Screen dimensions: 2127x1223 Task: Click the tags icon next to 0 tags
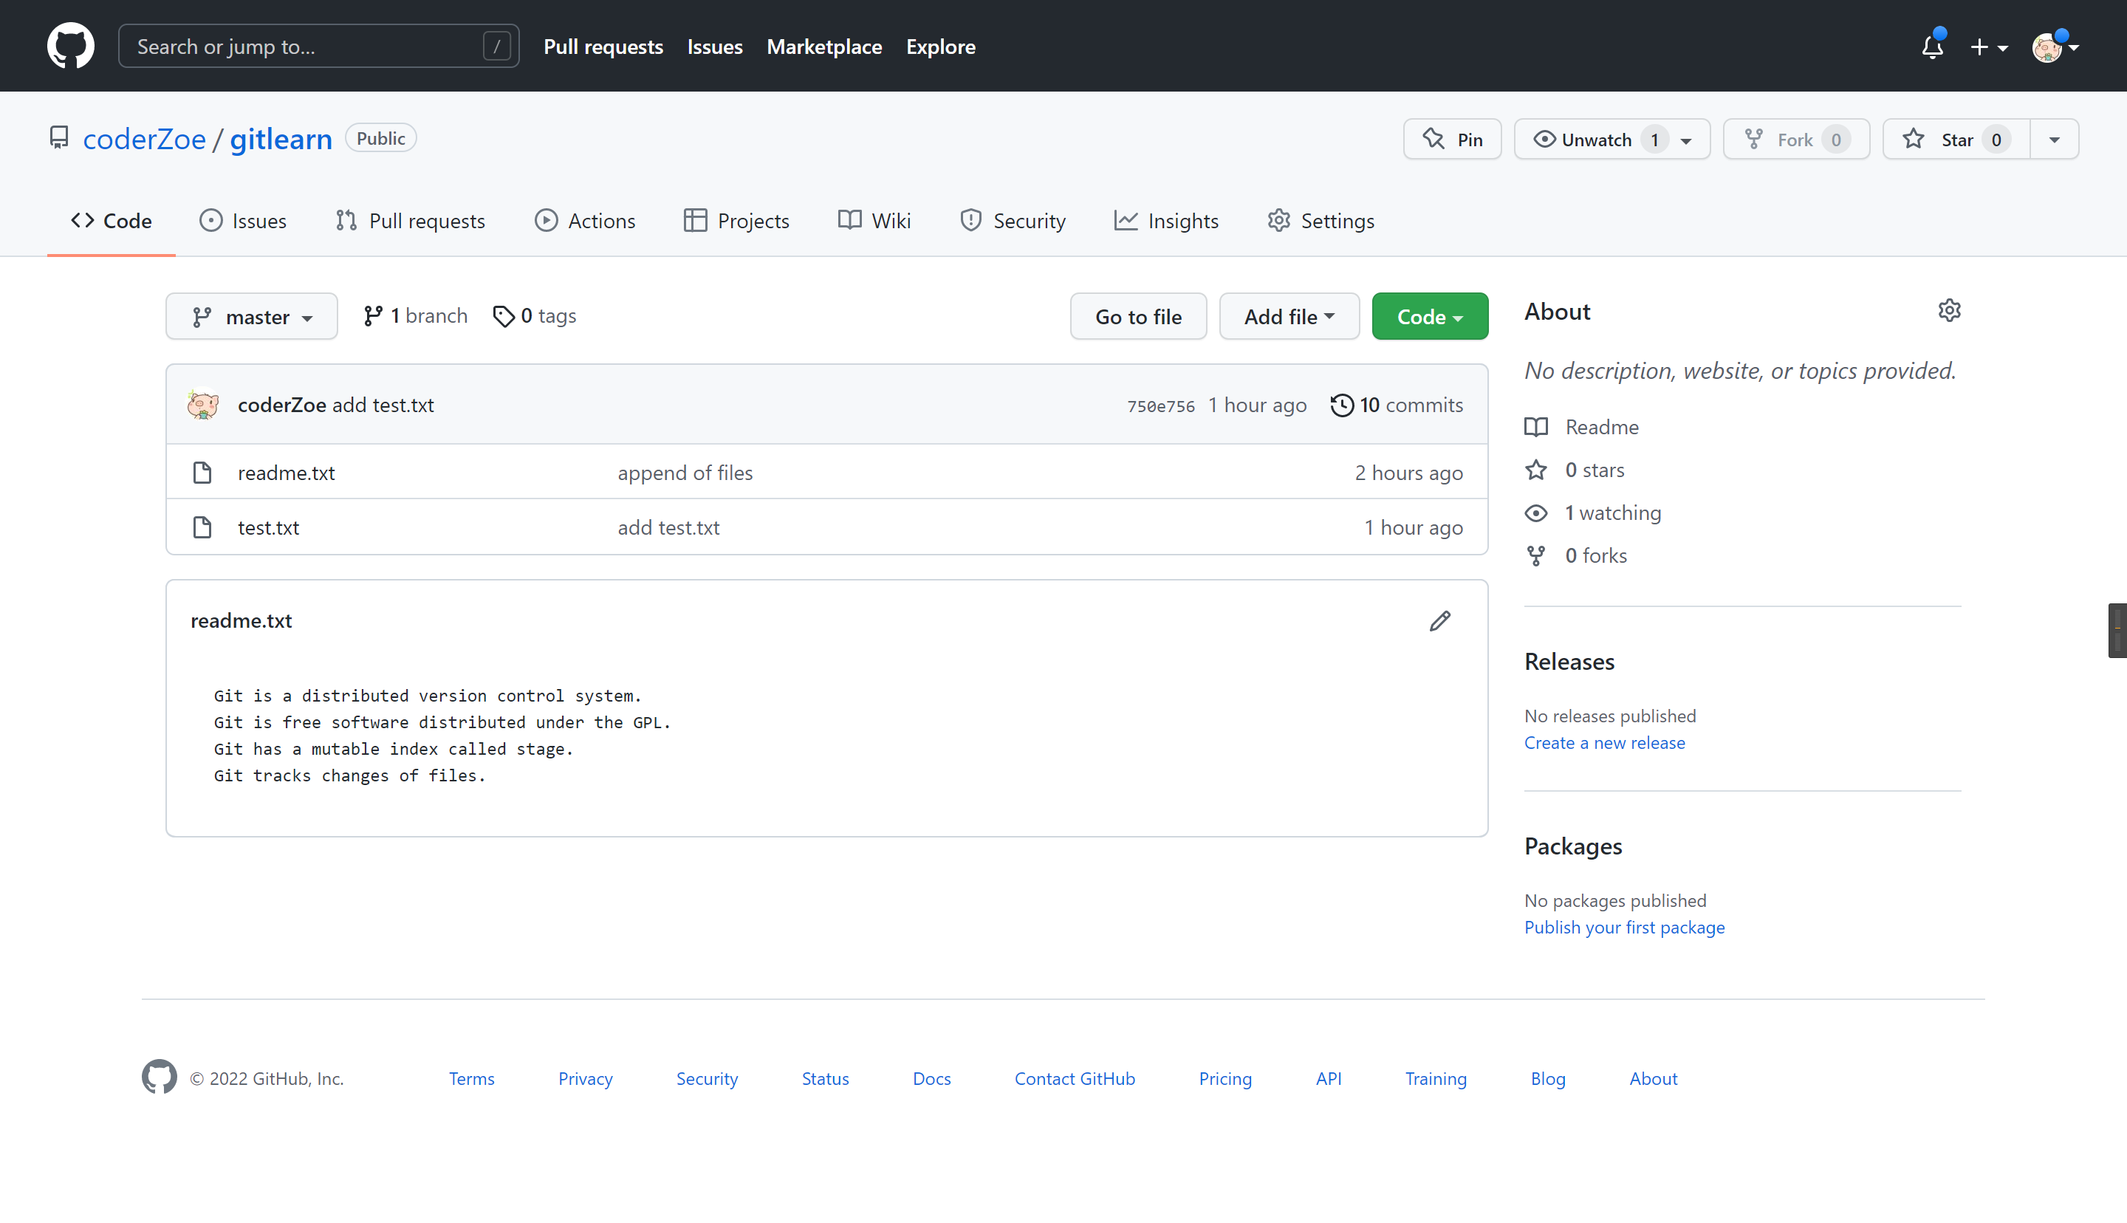(x=503, y=316)
